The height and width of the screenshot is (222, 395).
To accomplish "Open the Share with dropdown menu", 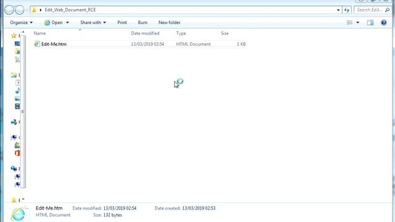I will 93,23.
